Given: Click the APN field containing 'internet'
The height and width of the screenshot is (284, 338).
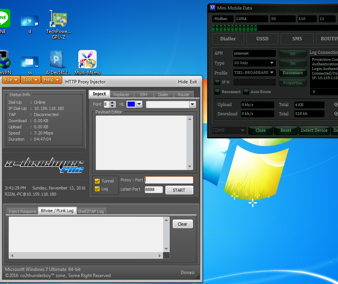Looking at the screenshot, I should pos(254,53).
